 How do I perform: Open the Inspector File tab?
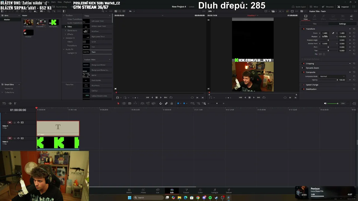coord(352,17)
